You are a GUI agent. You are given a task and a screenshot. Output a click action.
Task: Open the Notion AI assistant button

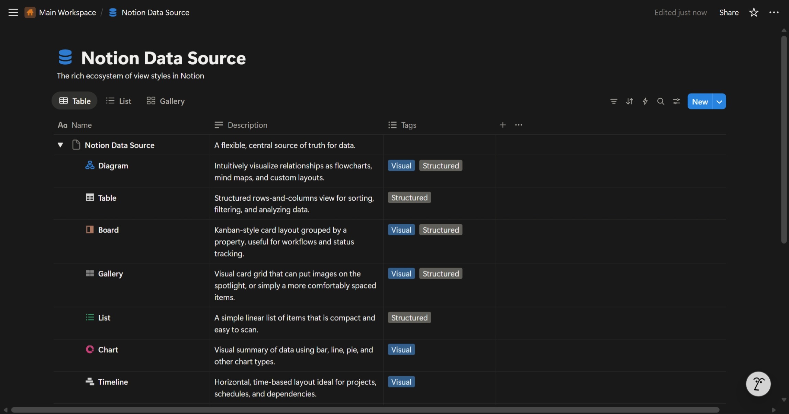click(758, 384)
